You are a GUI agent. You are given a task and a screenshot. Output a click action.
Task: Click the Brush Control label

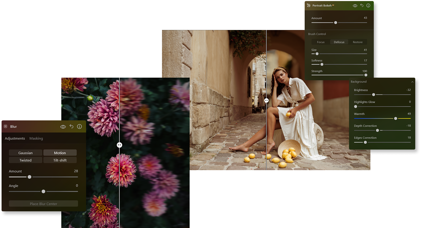(x=317, y=34)
